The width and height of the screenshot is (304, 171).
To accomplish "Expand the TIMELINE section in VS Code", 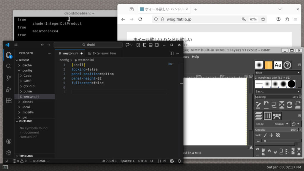I will click(x=27, y=156).
